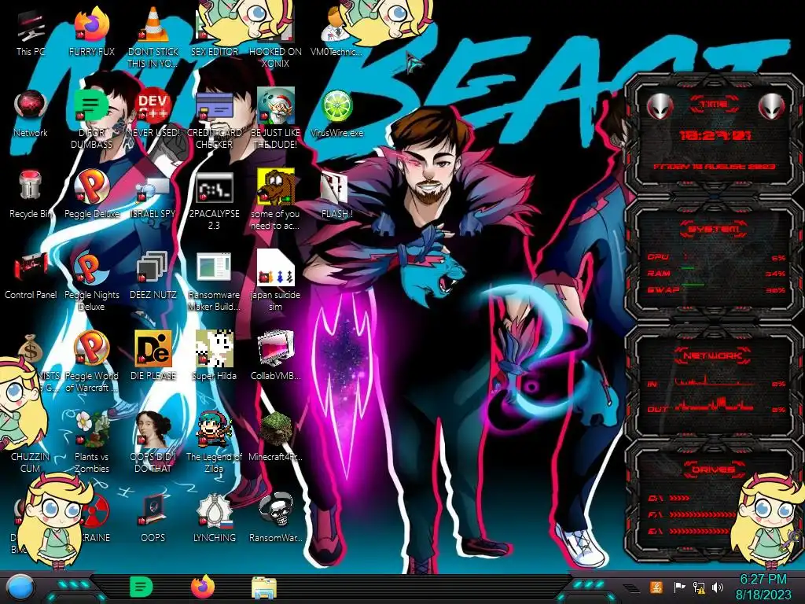Open the DEEZ NUTZ shortcut

153,275
